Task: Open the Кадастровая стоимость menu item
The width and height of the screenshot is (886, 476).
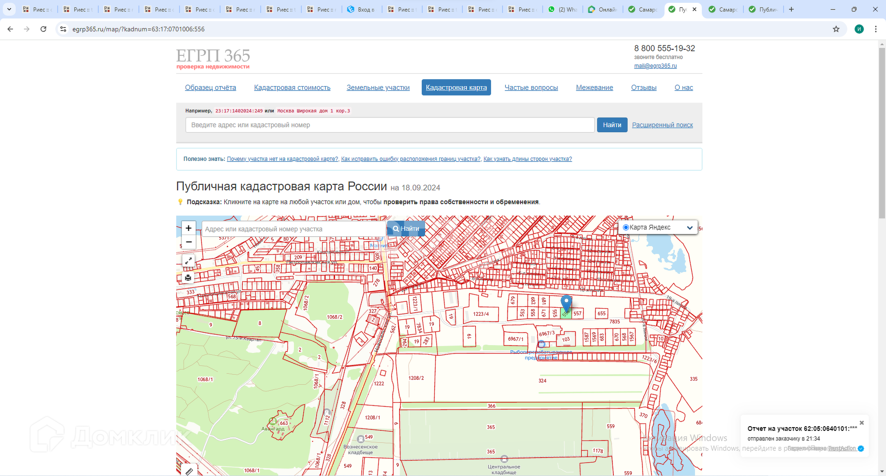Action: pyautogui.click(x=292, y=88)
